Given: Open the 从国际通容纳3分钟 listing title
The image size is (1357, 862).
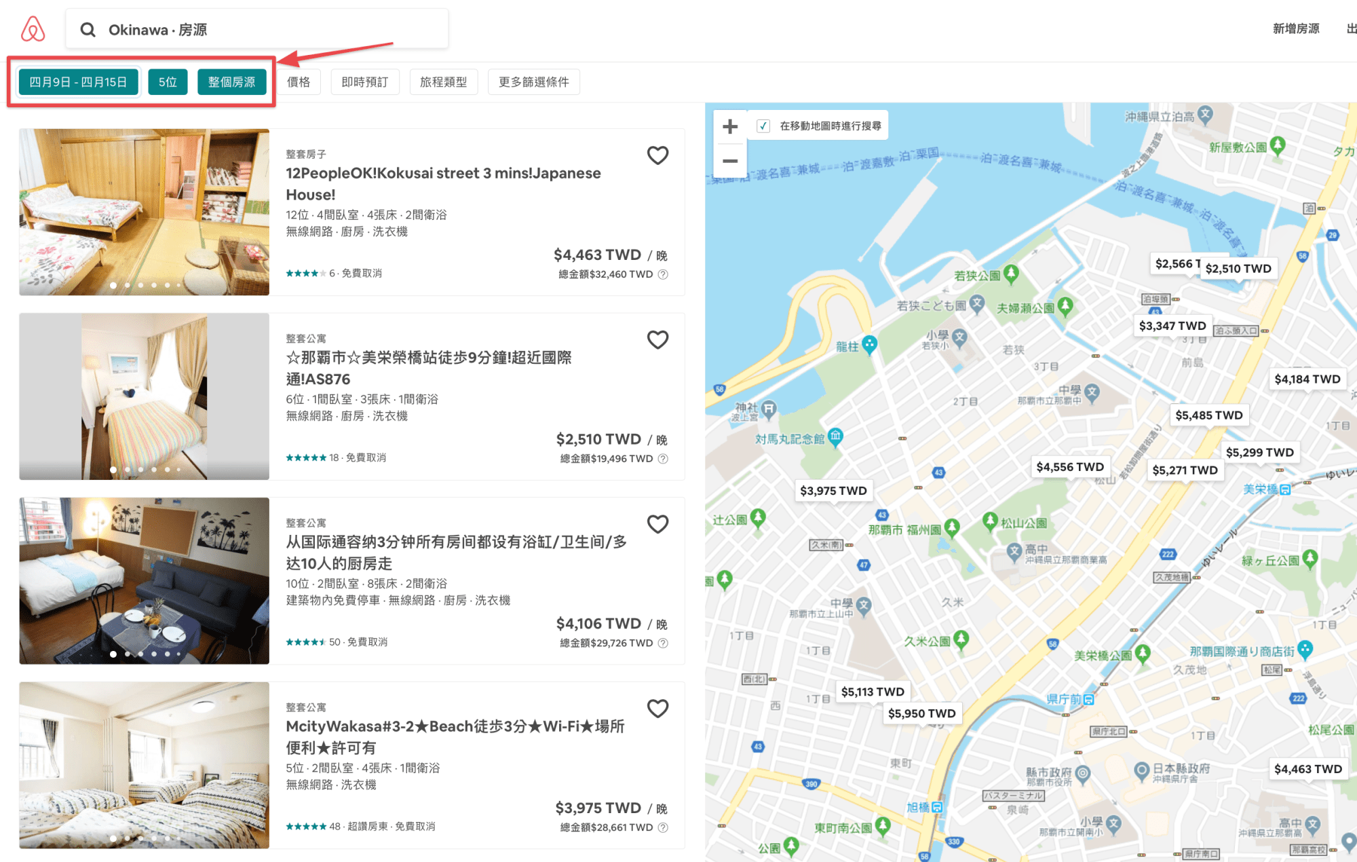Looking at the screenshot, I should click(456, 552).
